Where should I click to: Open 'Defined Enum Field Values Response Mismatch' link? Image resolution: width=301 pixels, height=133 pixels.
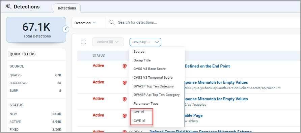coord(200,132)
